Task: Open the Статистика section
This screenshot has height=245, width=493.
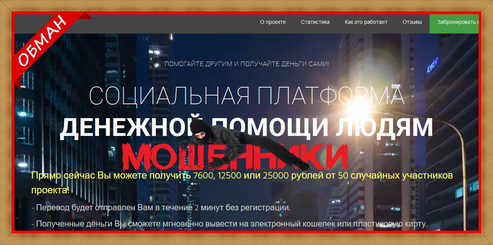Action: tap(315, 22)
